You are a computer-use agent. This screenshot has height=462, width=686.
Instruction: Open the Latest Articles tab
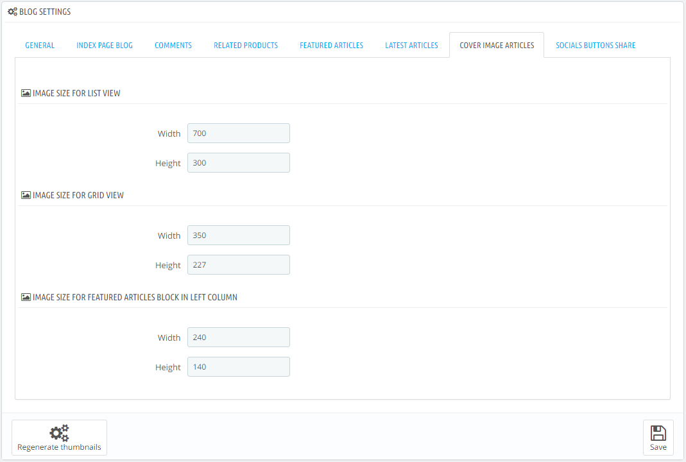411,45
